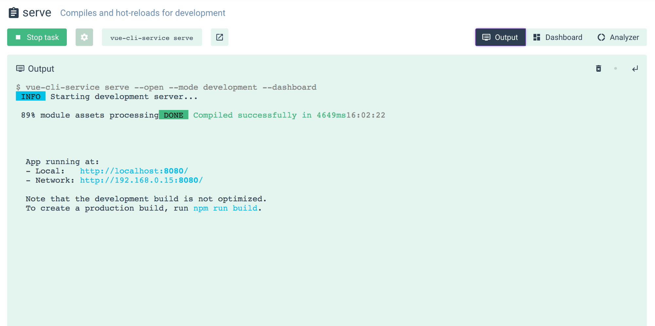
Task: Click 'Note that the development build is not optimized.'
Action: tap(146, 199)
